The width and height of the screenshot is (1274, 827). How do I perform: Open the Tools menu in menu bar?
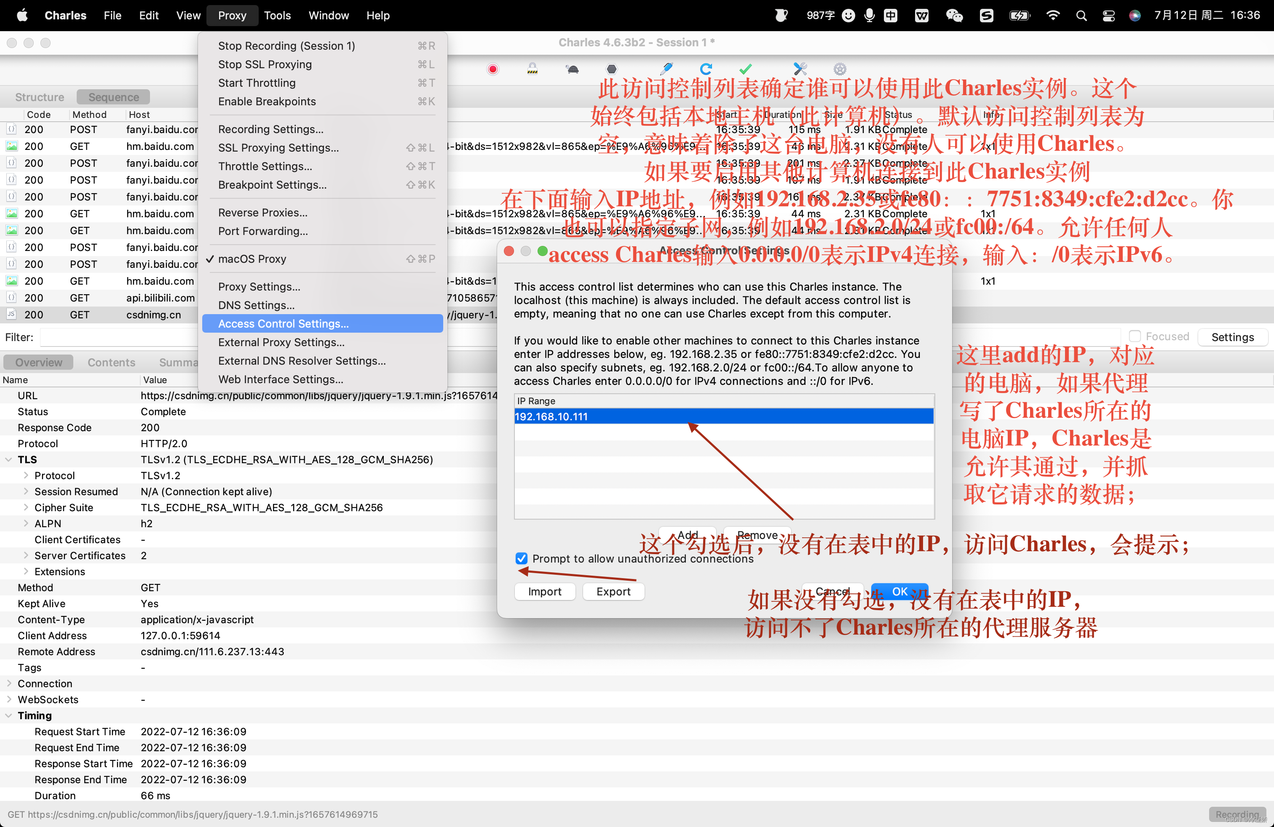[277, 16]
